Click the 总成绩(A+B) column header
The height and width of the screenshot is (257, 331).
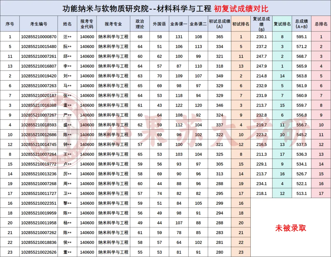(302, 24)
